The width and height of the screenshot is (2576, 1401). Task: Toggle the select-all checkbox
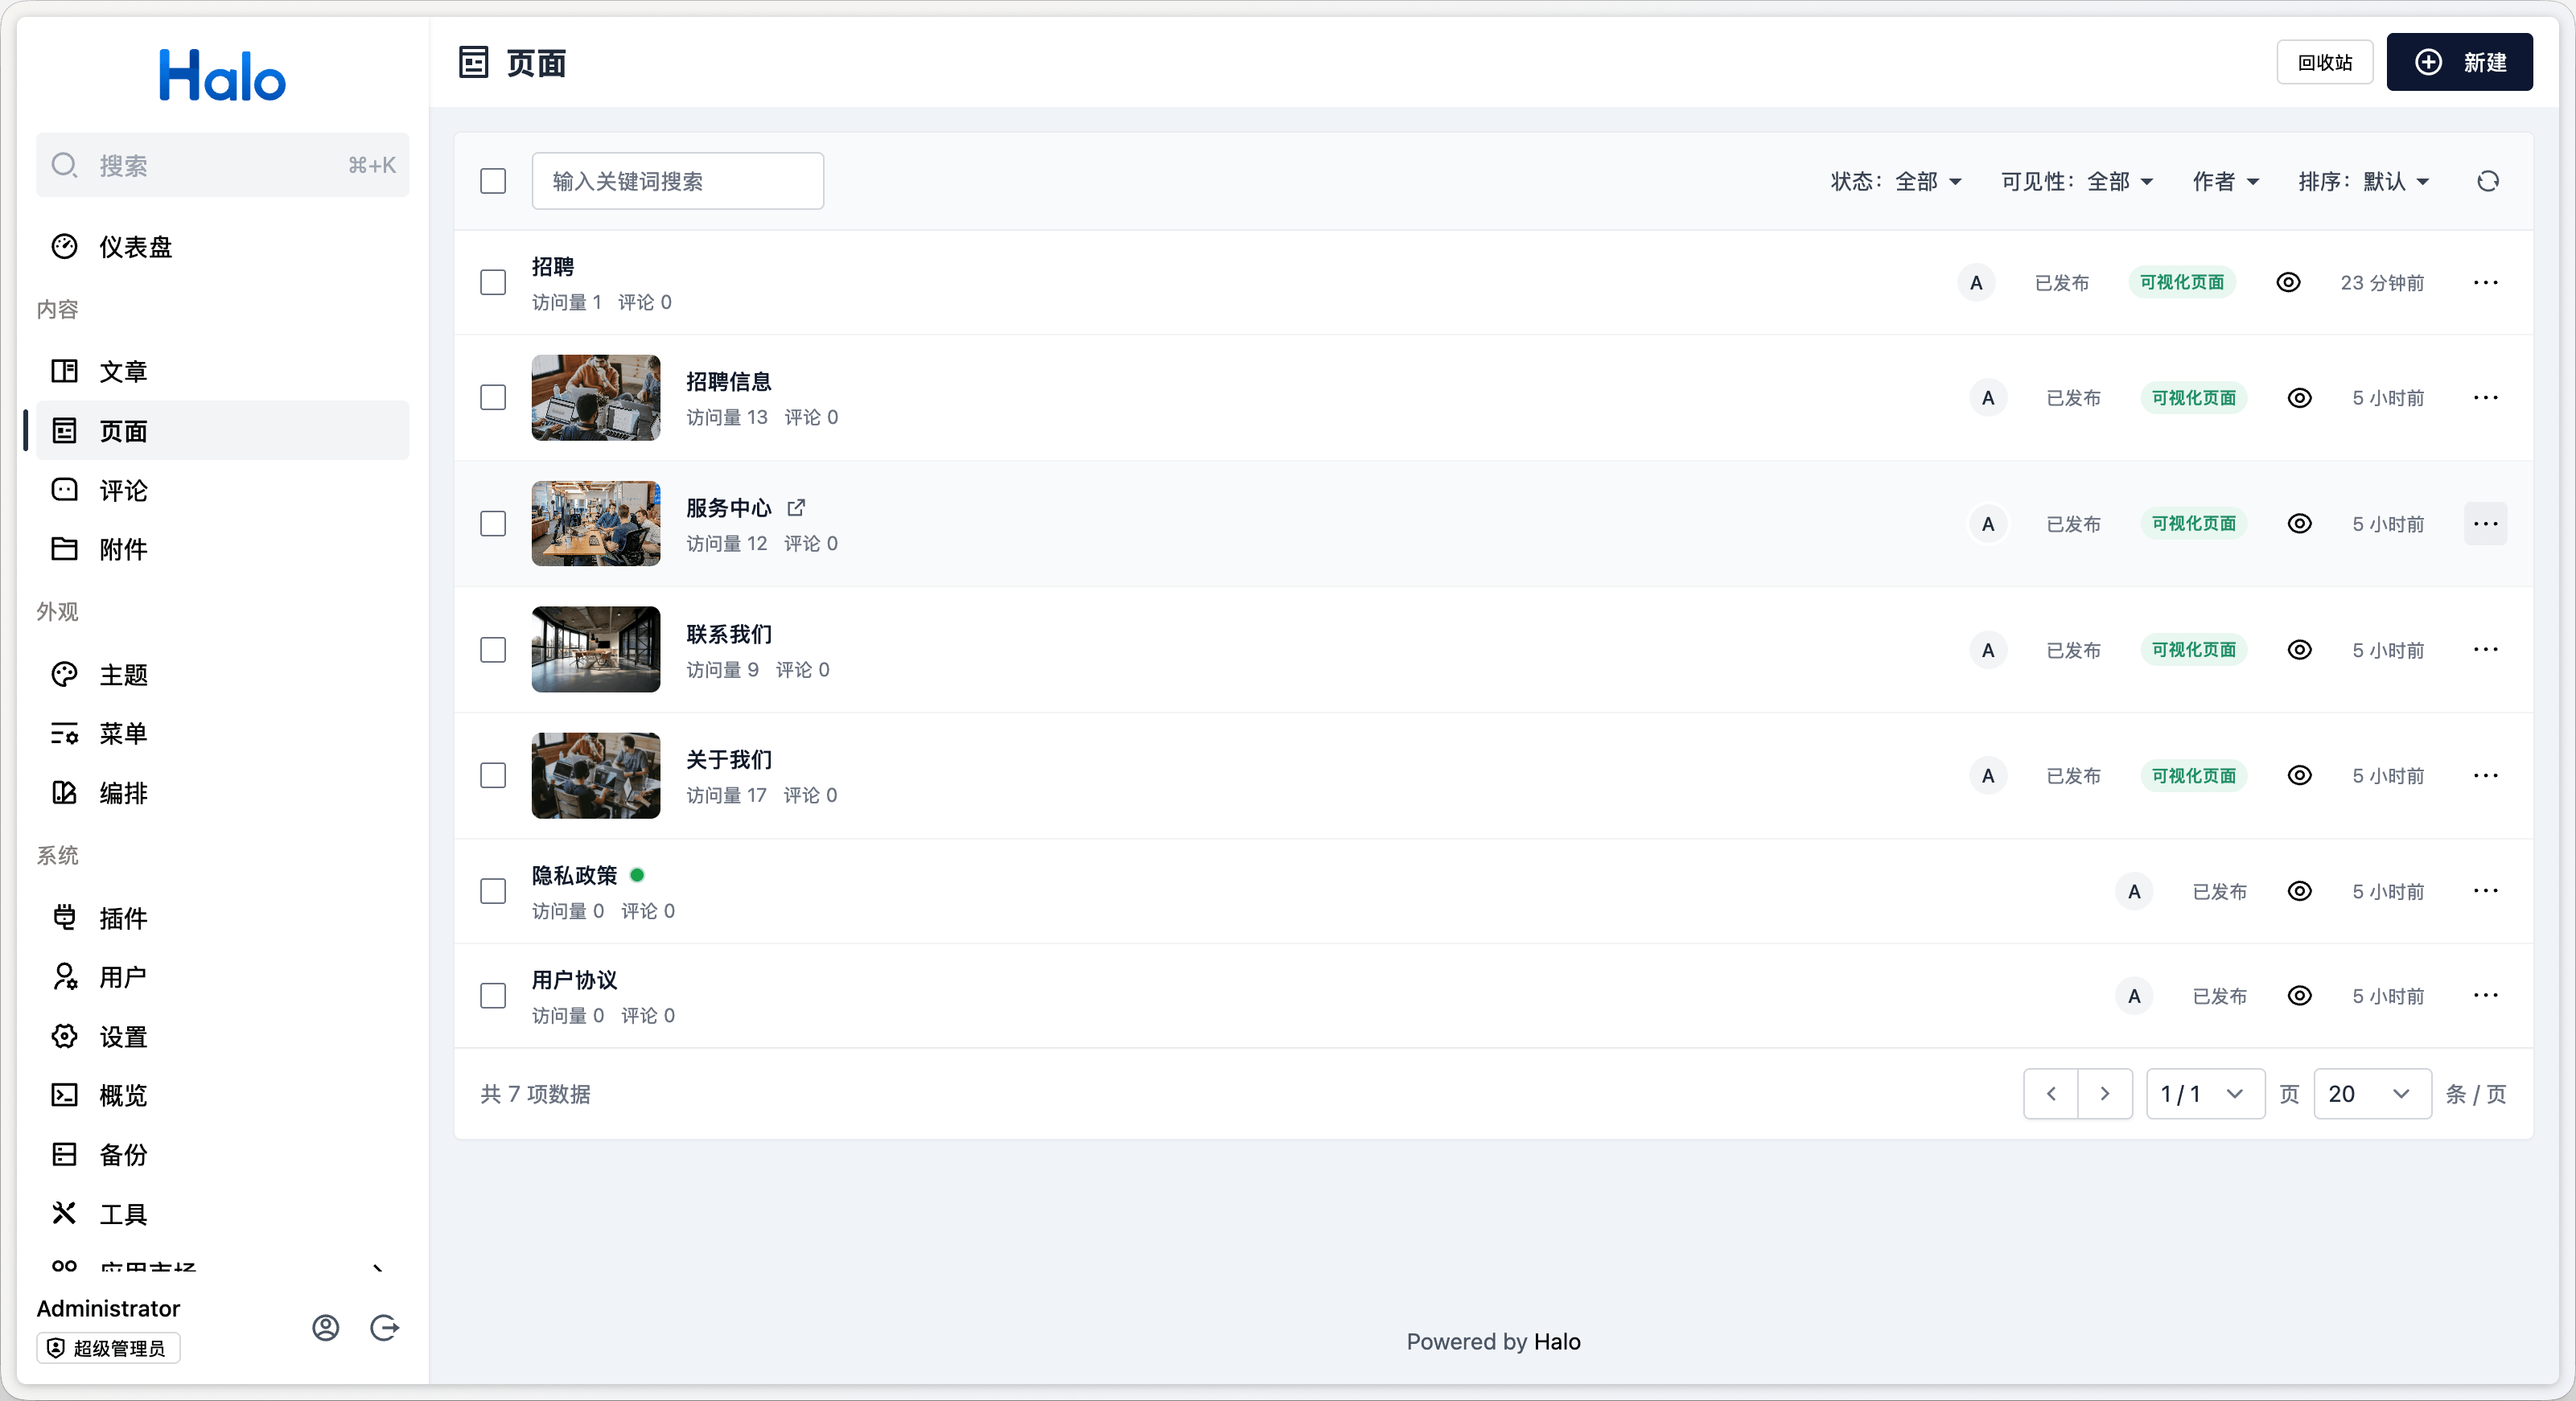point(493,181)
